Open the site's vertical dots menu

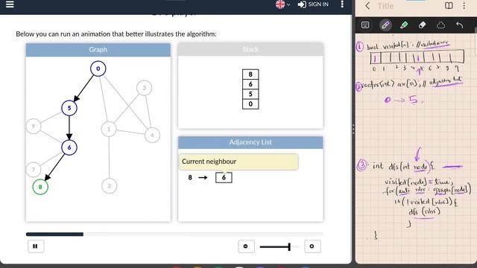(x=342, y=4)
